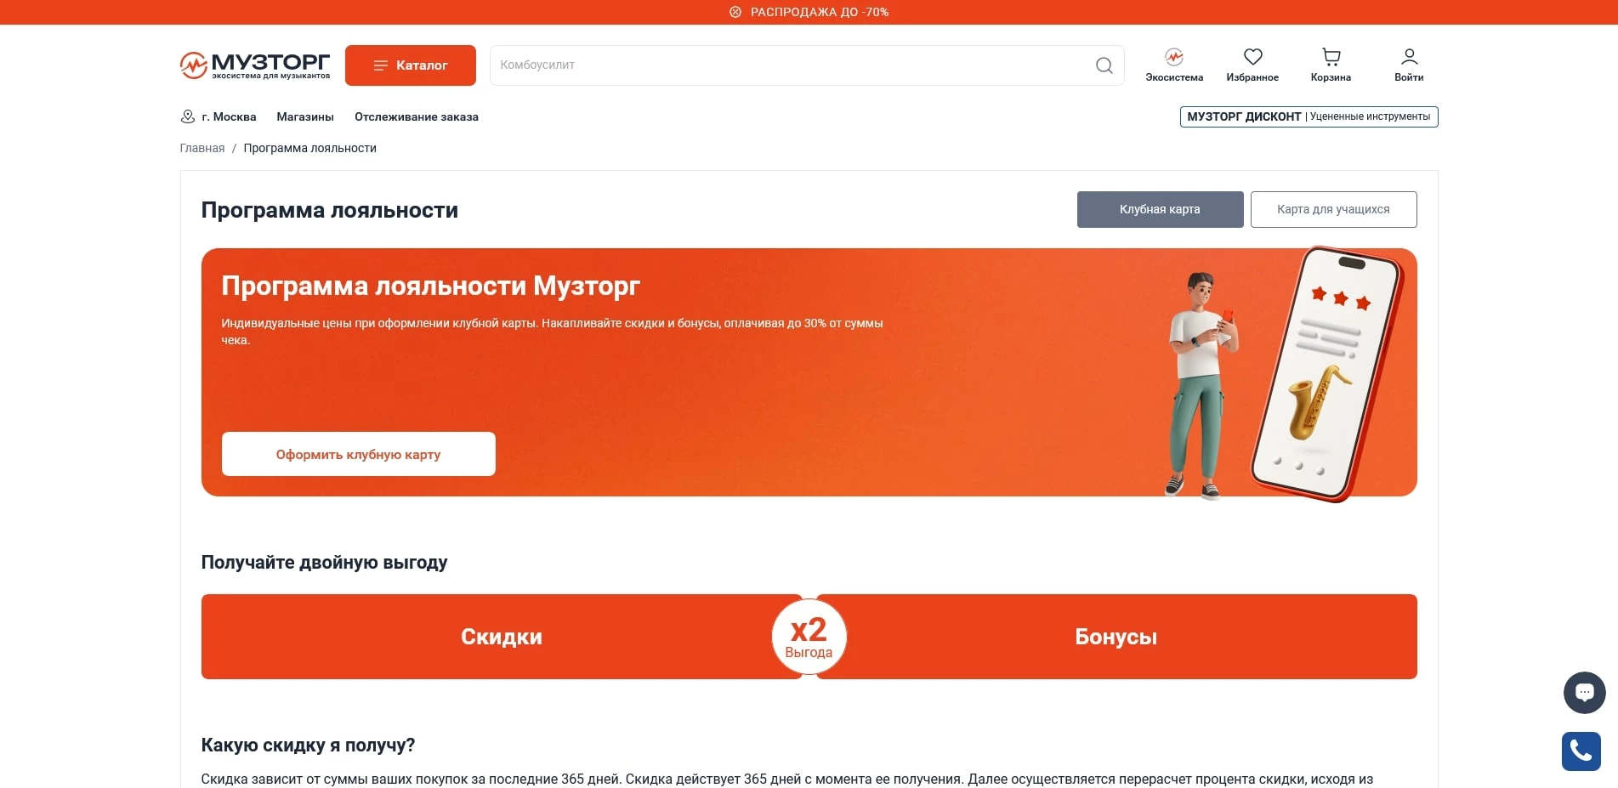Click the phone call icon

coord(1581,751)
